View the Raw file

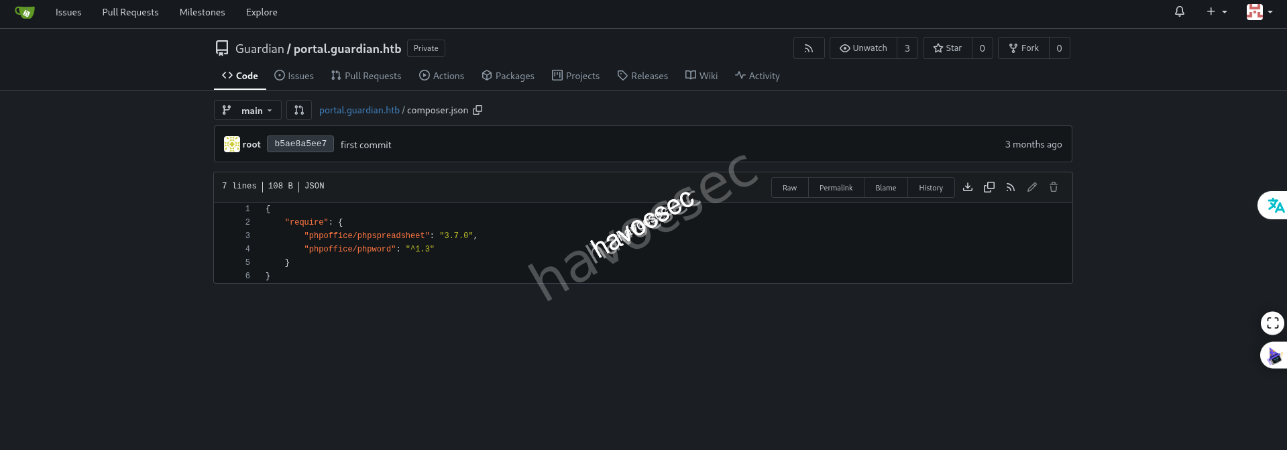[x=790, y=188]
